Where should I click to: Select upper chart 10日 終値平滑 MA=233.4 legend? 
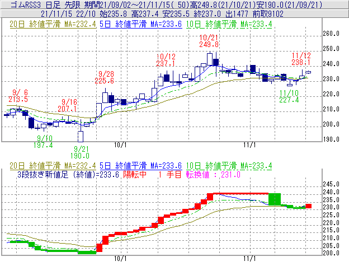tap(229, 24)
